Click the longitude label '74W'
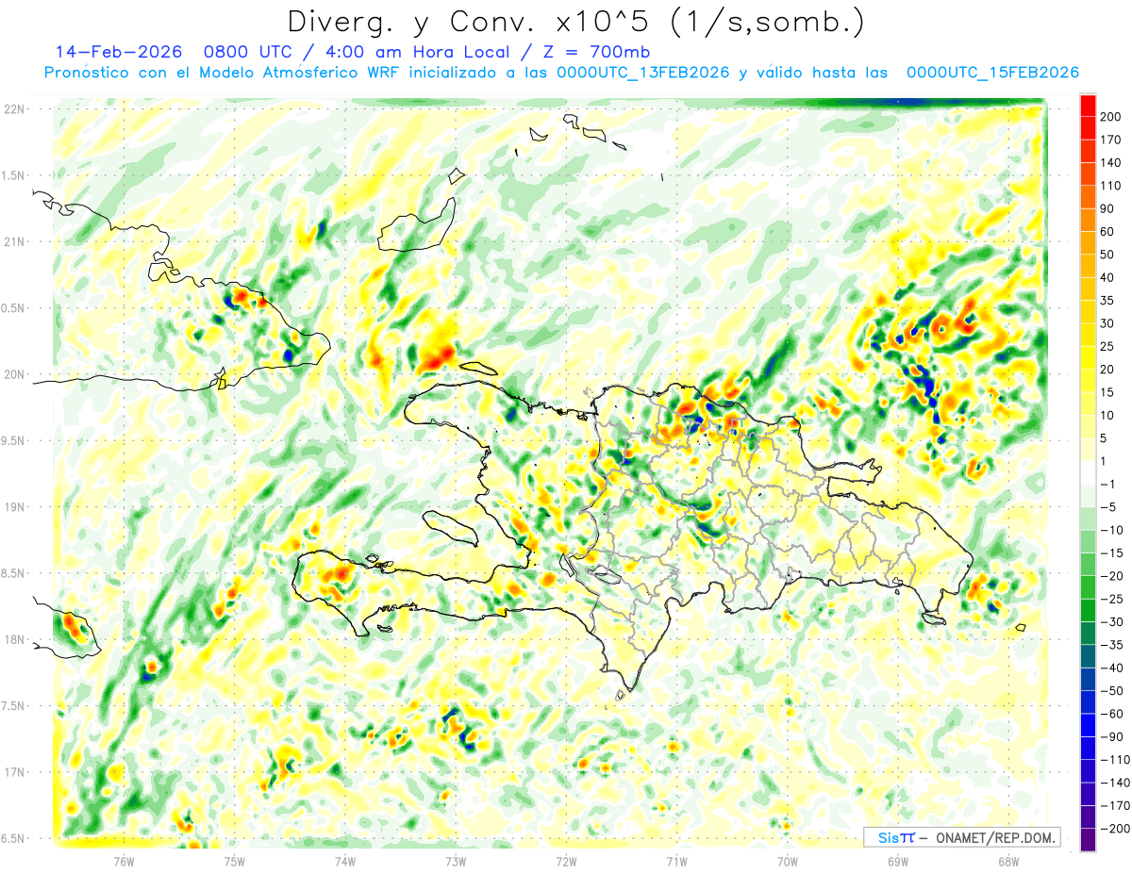 345,861
